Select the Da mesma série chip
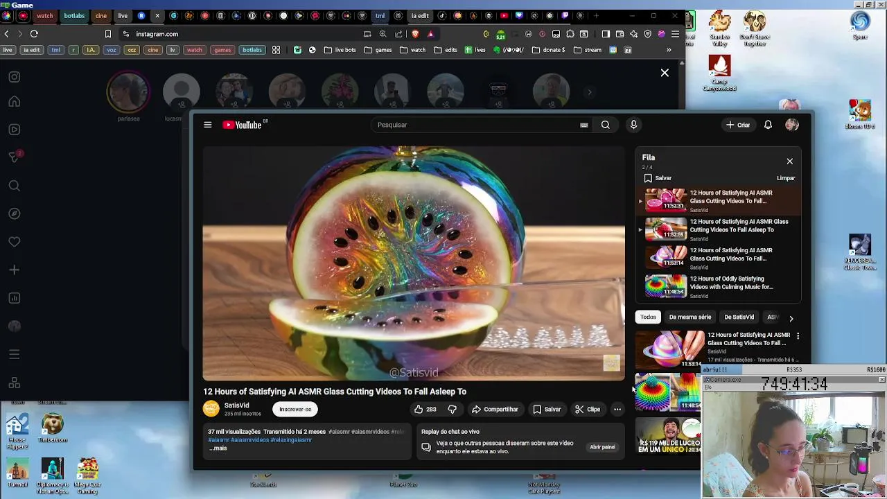The width and height of the screenshot is (887, 499). point(690,317)
